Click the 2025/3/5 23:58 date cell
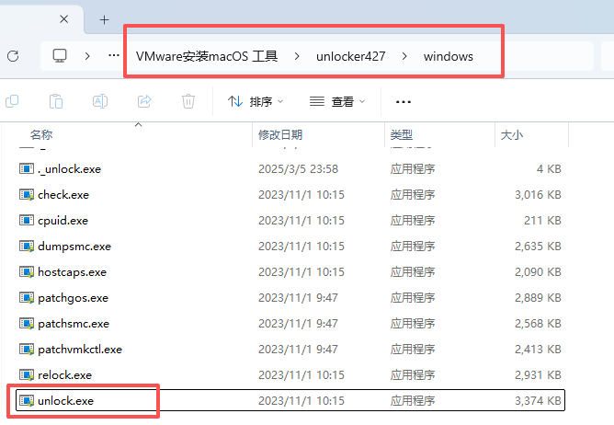The height and width of the screenshot is (425, 614). [298, 169]
